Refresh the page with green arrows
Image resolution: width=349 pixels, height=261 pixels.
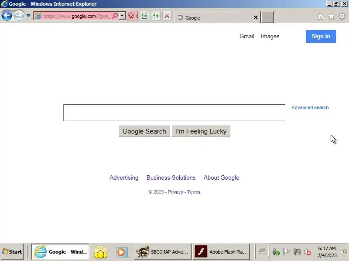tap(156, 16)
